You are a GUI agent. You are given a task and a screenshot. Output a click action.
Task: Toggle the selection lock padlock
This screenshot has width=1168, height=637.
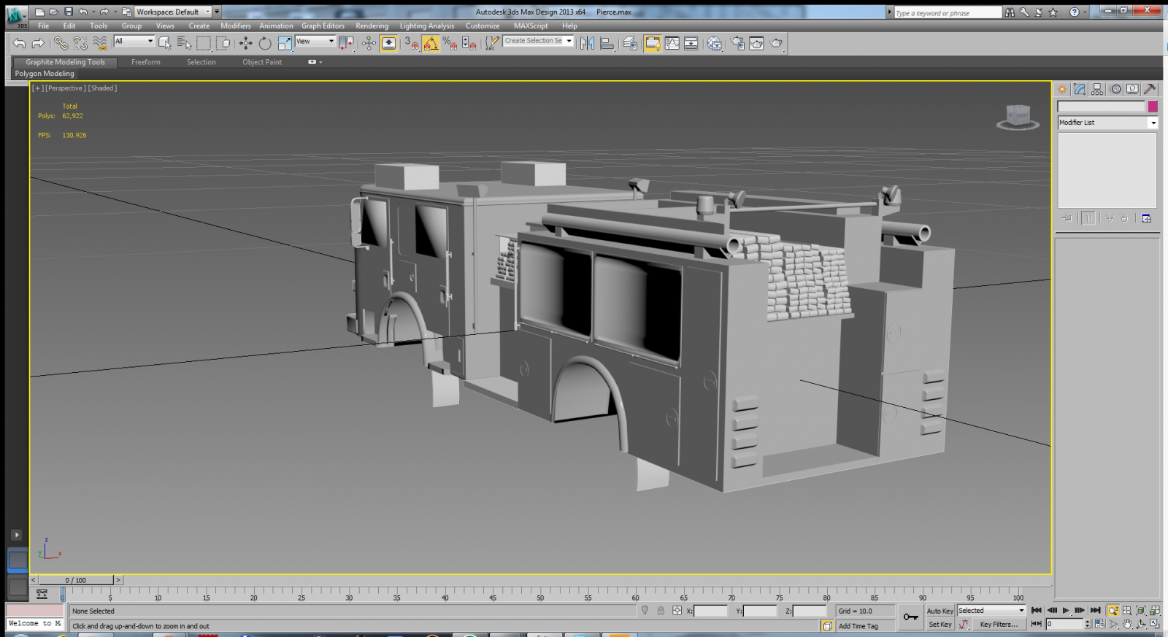[661, 611]
